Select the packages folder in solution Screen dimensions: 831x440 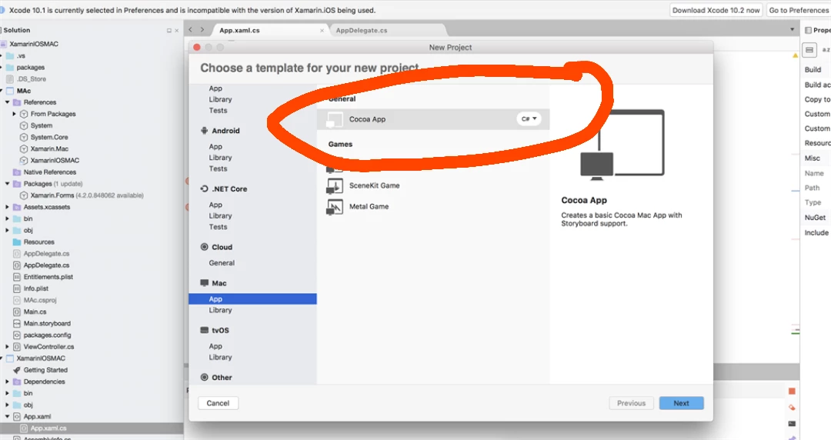point(30,68)
